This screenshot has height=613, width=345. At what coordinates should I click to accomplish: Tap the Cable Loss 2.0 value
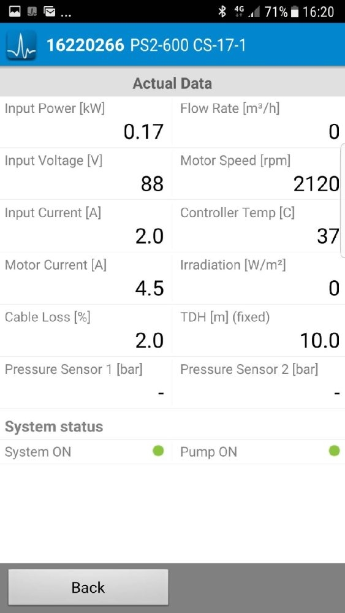click(x=150, y=341)
